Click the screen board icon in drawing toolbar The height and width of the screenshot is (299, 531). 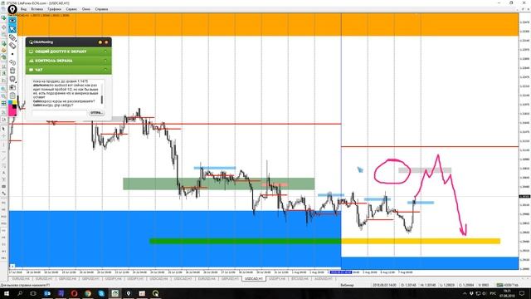(12, 79)
